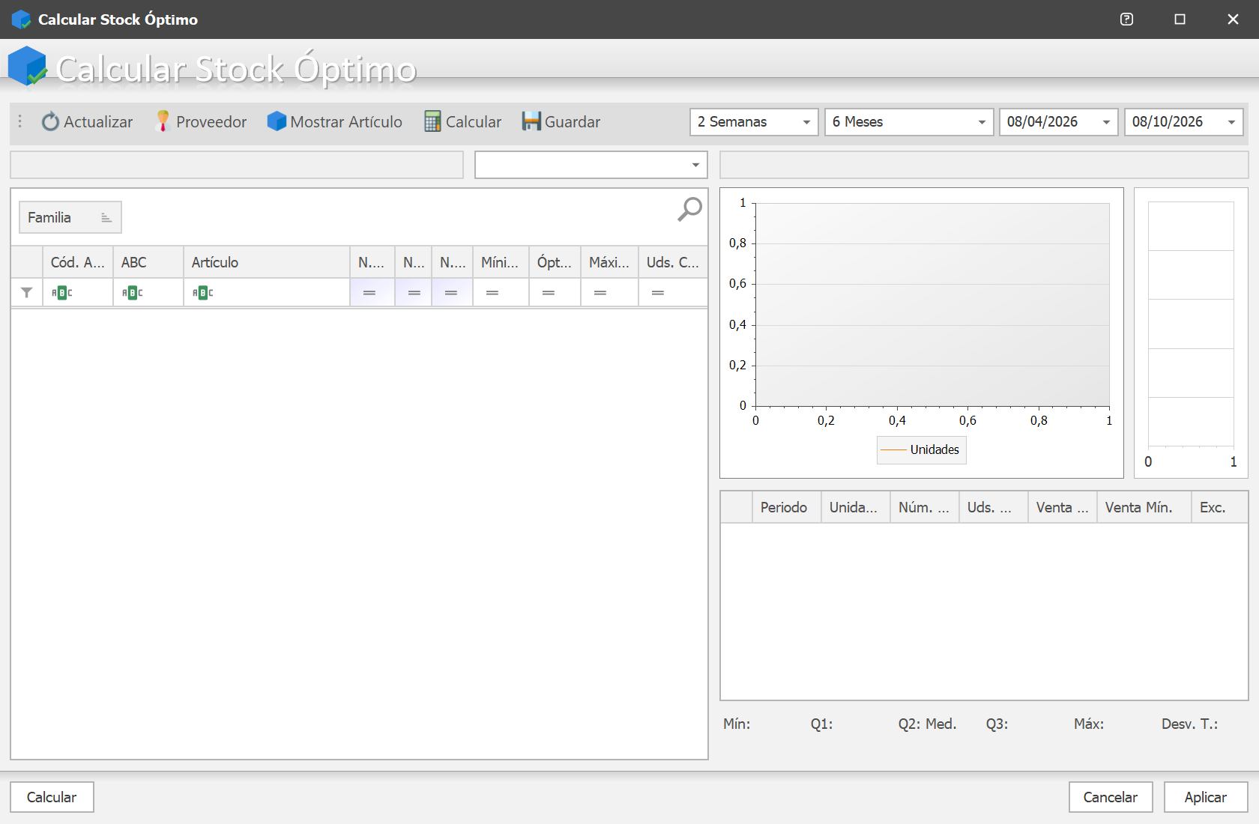Click the Míni... column header

click(501, 262)
